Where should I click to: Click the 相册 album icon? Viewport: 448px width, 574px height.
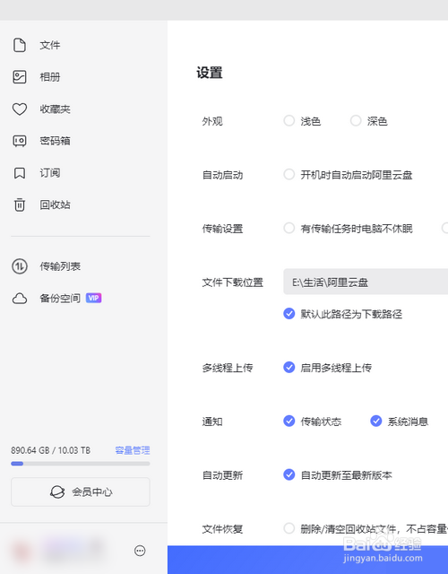pyautogui.click(x=20, y=77)
